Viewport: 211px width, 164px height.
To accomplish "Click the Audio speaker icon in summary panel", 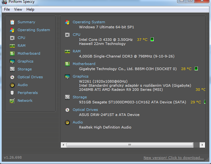I will coord(67,123).
